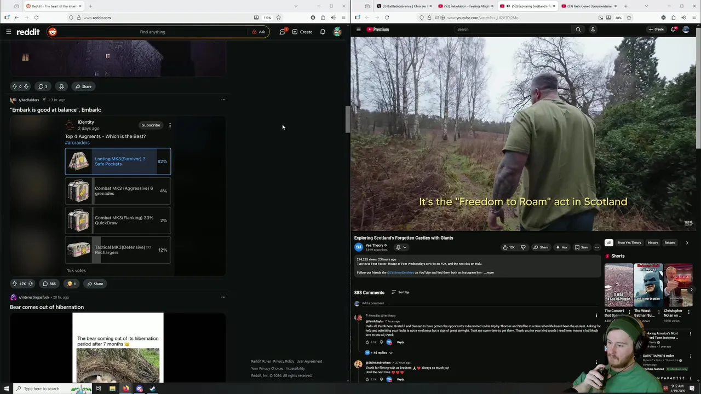Bookmark reddit.com with star icon
Viewport: 701px width, 394px height.
278,18
